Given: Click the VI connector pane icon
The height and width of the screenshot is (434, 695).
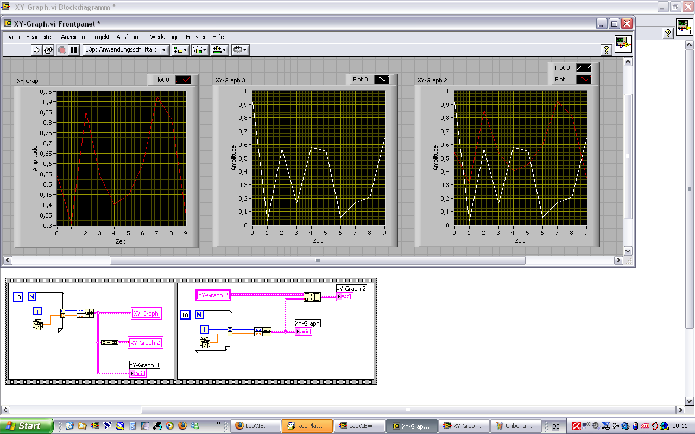Looking at the screenshot, I should click(x=623, y=44).
